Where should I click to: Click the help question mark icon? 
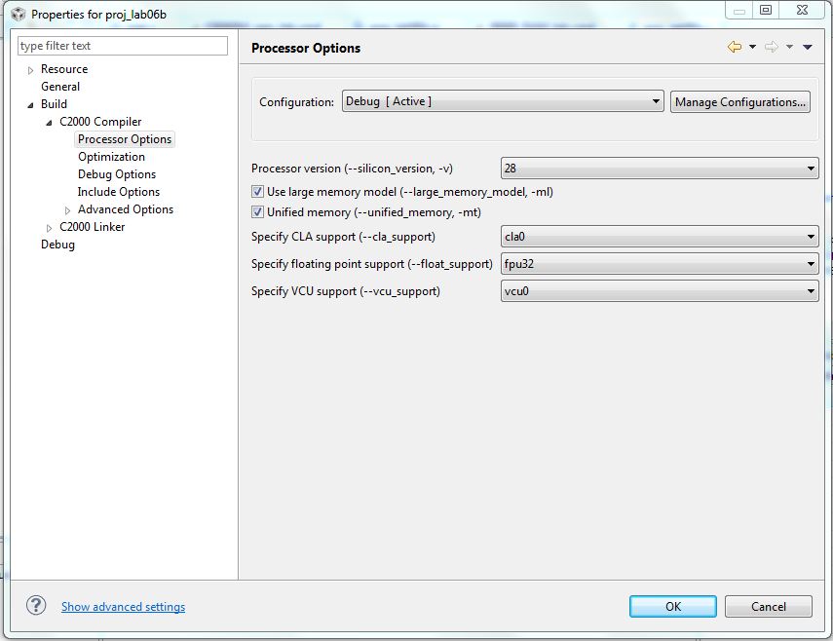pyautogui.click(x=36, y=605)
